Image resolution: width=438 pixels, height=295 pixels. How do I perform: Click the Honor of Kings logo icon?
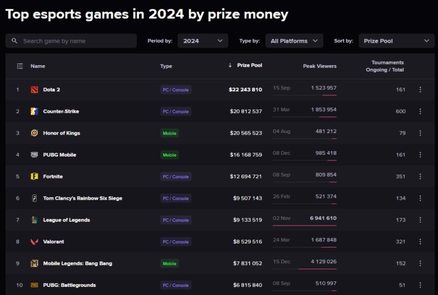34,133
